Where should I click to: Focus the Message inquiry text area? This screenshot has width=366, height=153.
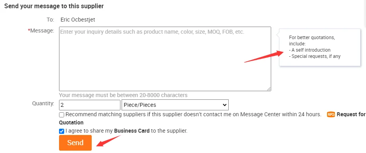point(165,59)
